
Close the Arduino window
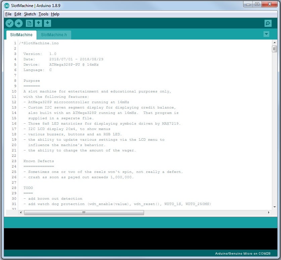tap(270, 4)
